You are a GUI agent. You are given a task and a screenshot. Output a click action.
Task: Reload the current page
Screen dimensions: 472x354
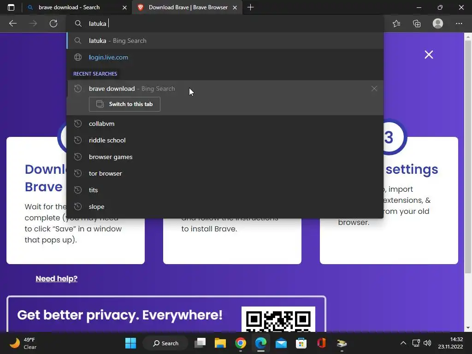tap(53, 24)
